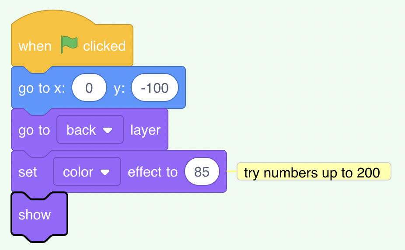Click the y value field showing -100
Image resolution: width=405 pixels, height=250 pixels.
[155, 88]
